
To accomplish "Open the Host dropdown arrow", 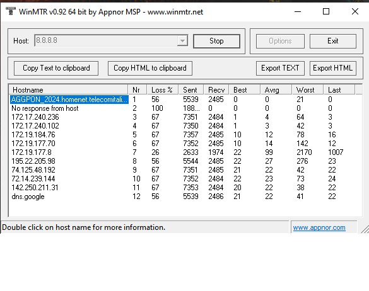I will [182, 41].
